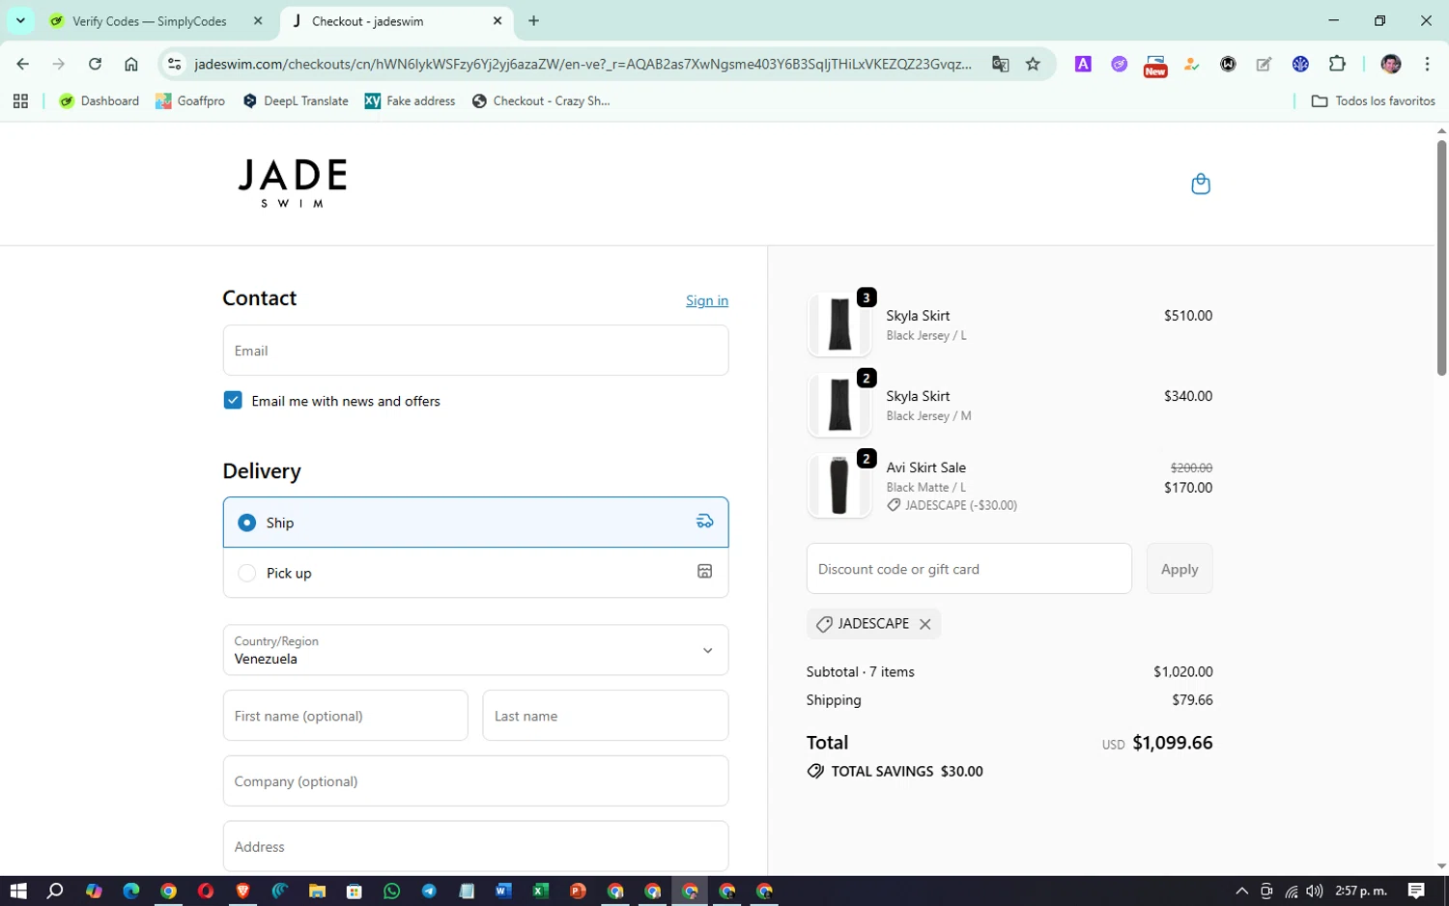Click the Avi Skirt Sale thumbnail
The image size is (1449, 906).
coord(838,486)
